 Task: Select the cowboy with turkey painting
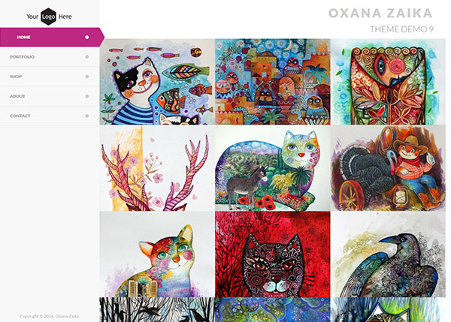coord(388,168)
